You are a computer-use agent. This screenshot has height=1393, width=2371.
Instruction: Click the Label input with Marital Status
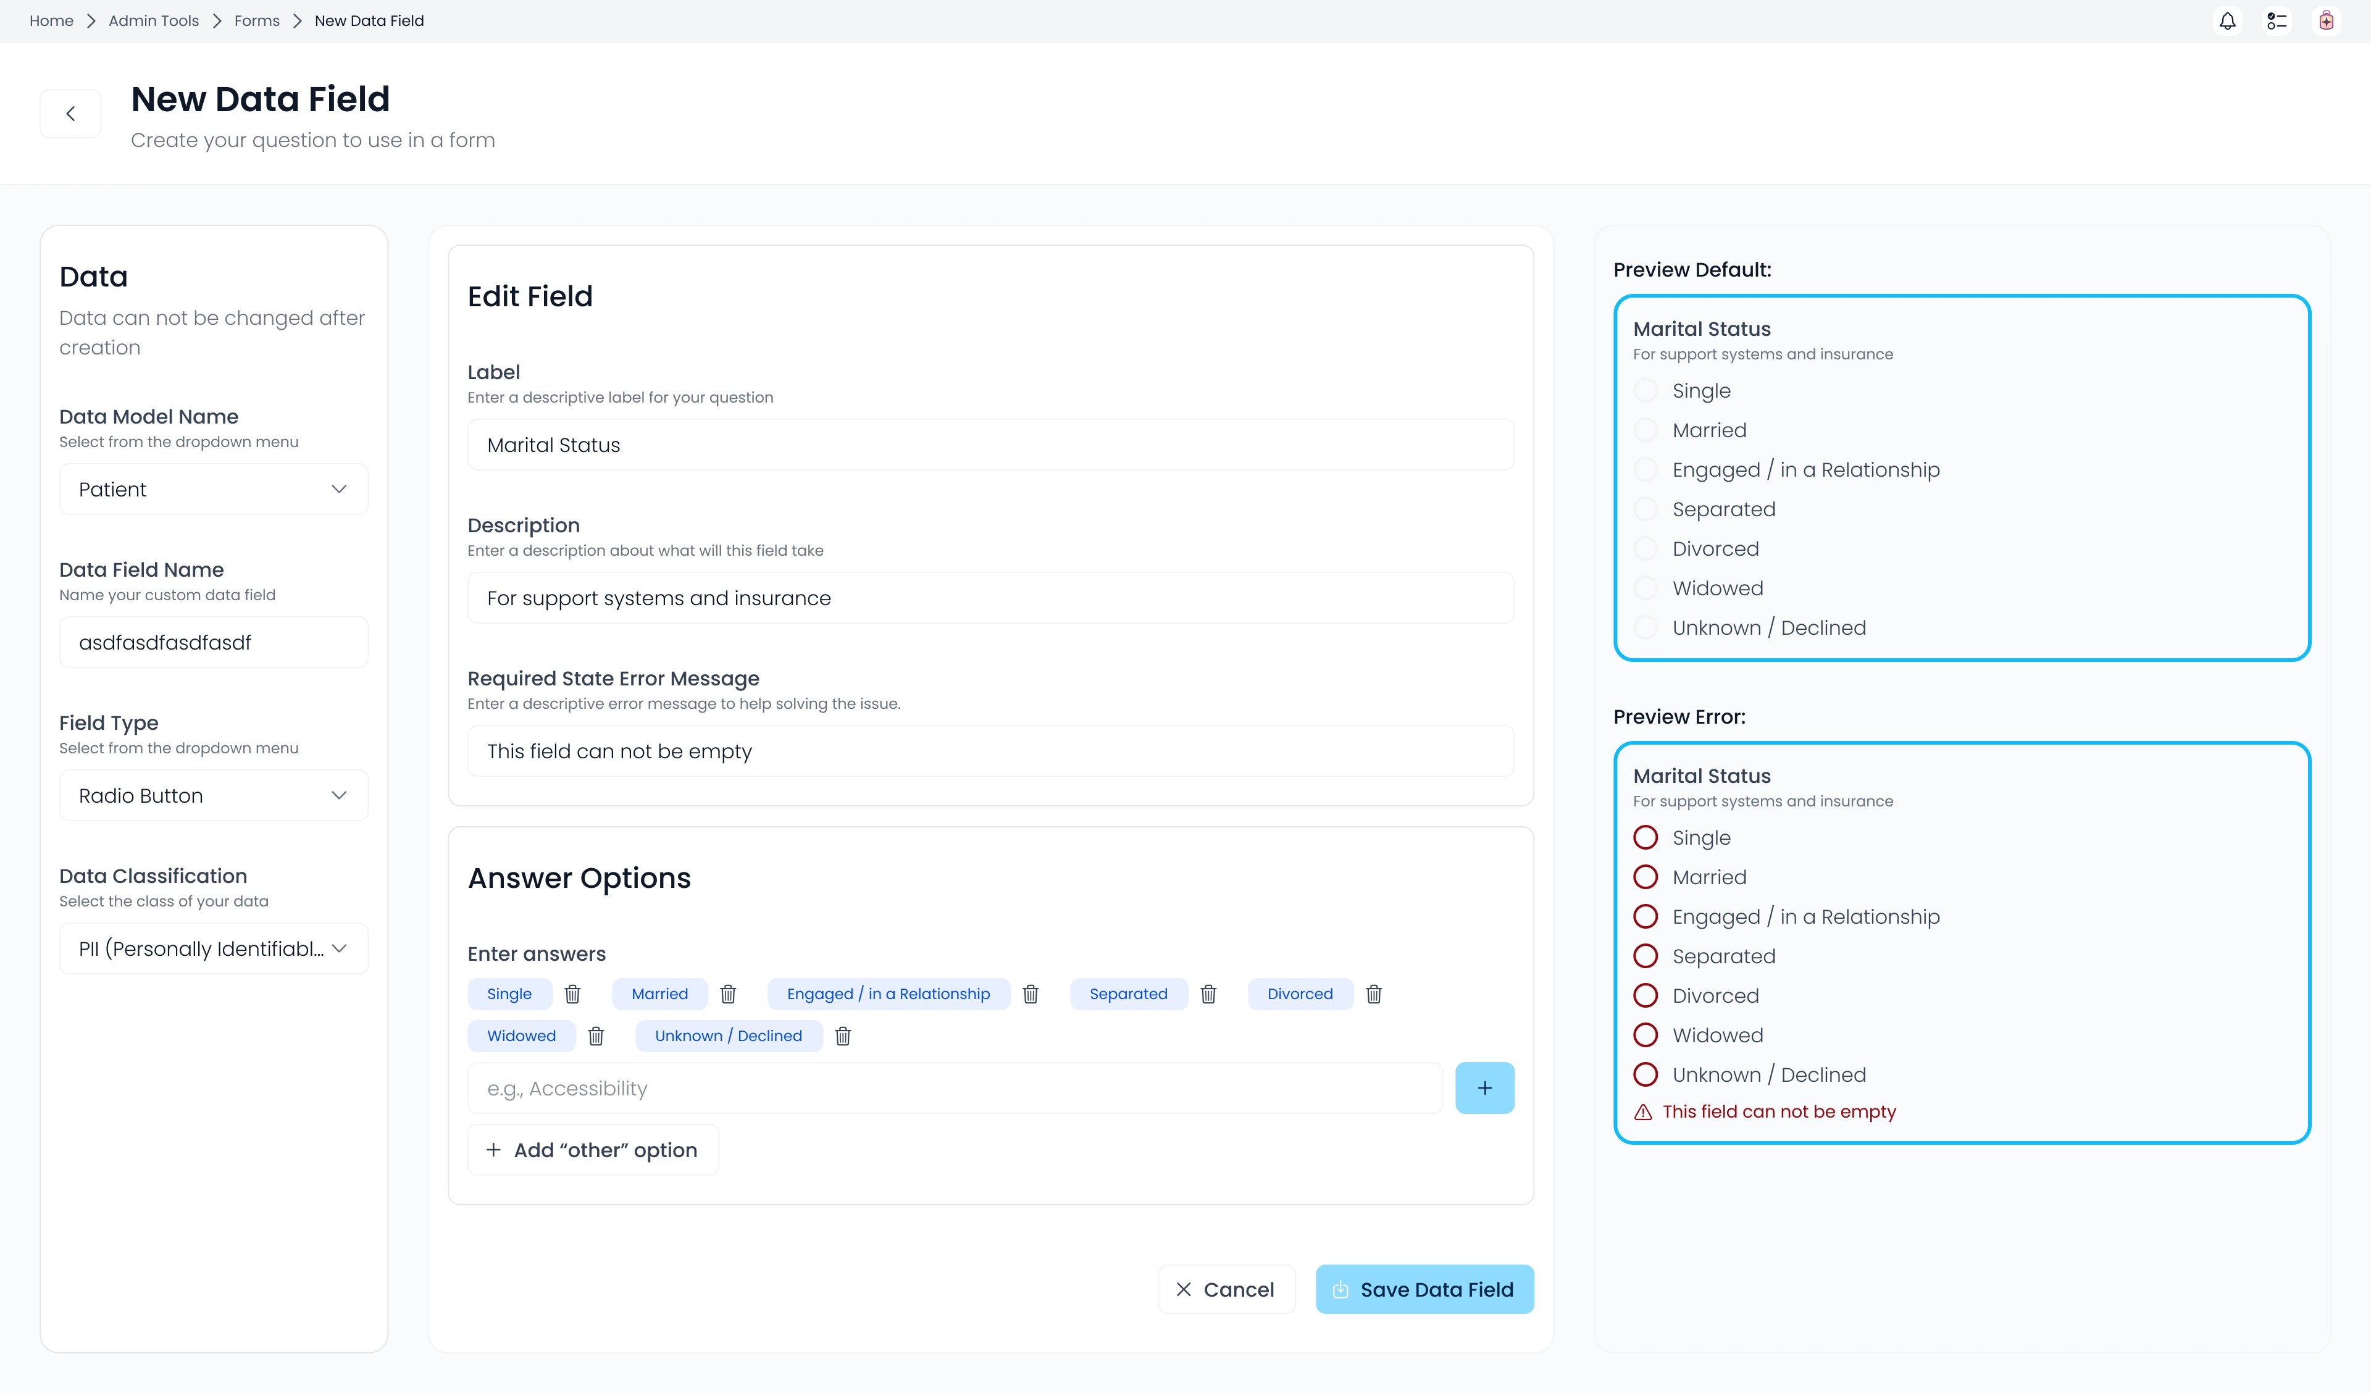click(991, 445)
